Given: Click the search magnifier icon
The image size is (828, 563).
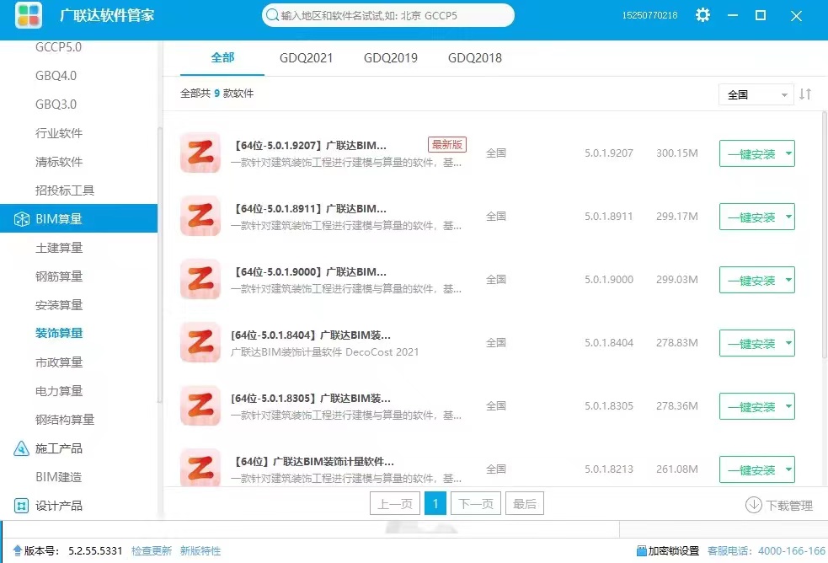Looking at the screenshot, I should [272, 15].
